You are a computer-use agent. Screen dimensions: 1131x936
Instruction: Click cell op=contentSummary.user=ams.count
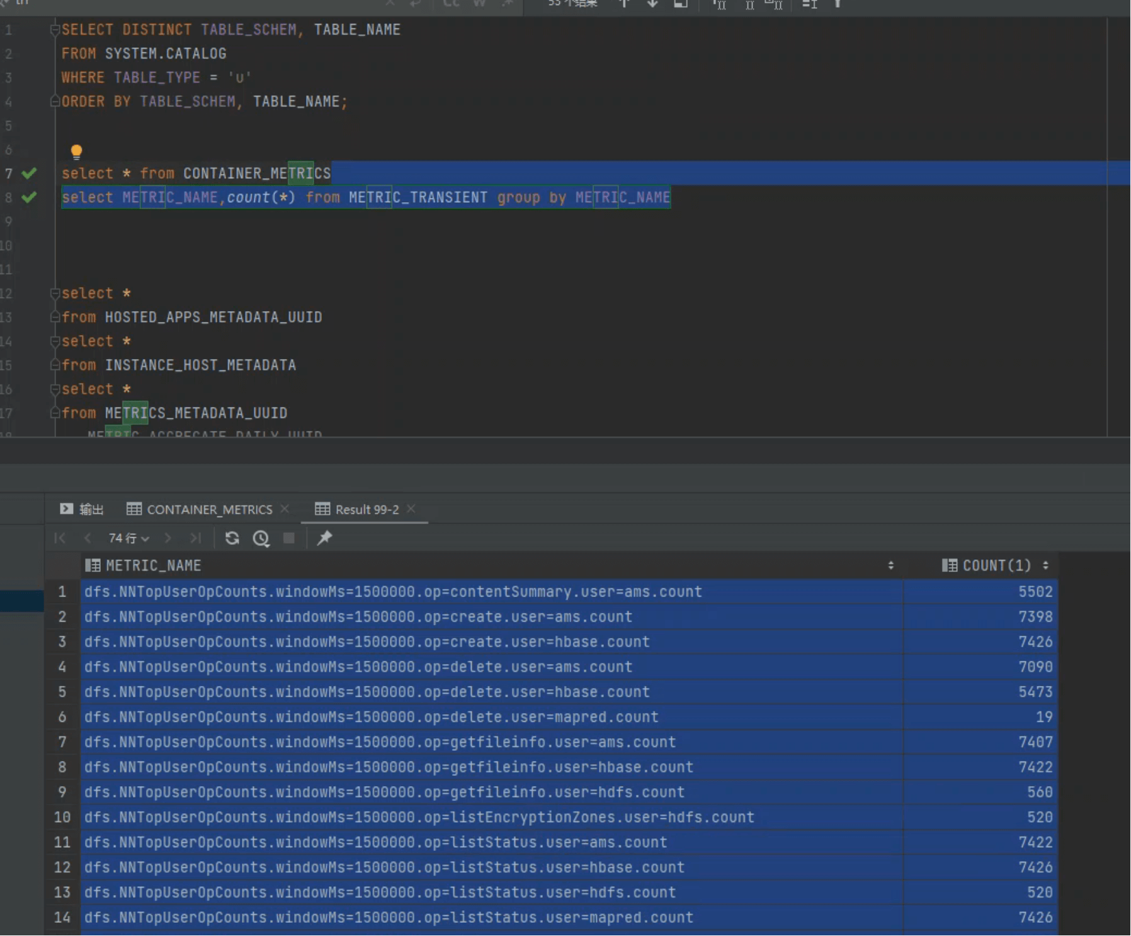[491, 591]
